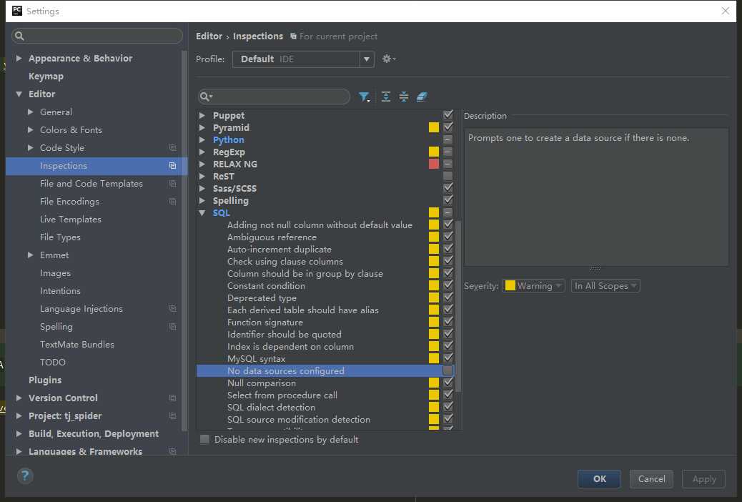This screenshot has height=502, width=742.
Task: Click the Collapse All inspections icon
Action: 404,97
